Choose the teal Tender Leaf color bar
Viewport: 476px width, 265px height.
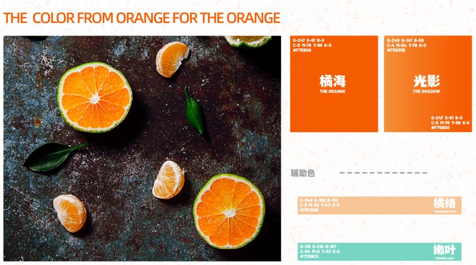(x=379, y=252)
